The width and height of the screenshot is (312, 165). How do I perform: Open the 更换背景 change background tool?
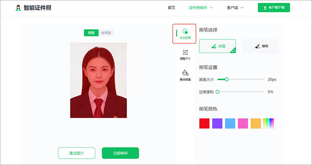(x=185, y=75)
